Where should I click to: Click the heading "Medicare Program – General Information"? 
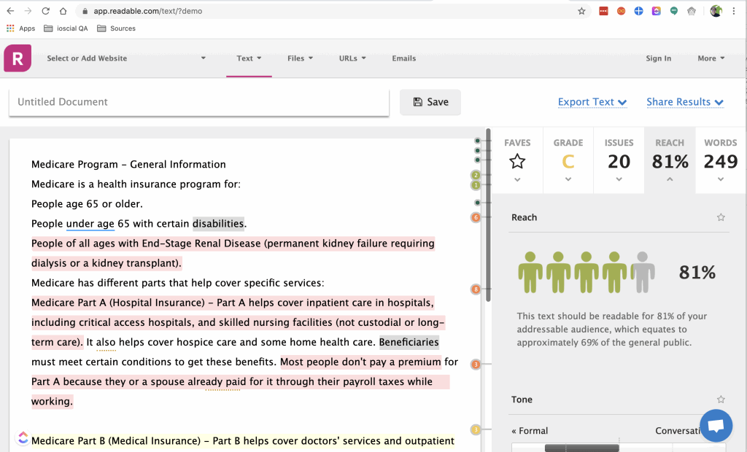click(x=128, y=164)
